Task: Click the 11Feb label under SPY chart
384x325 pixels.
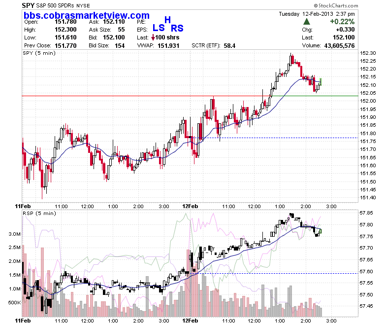Action: [x=23, y=206]
